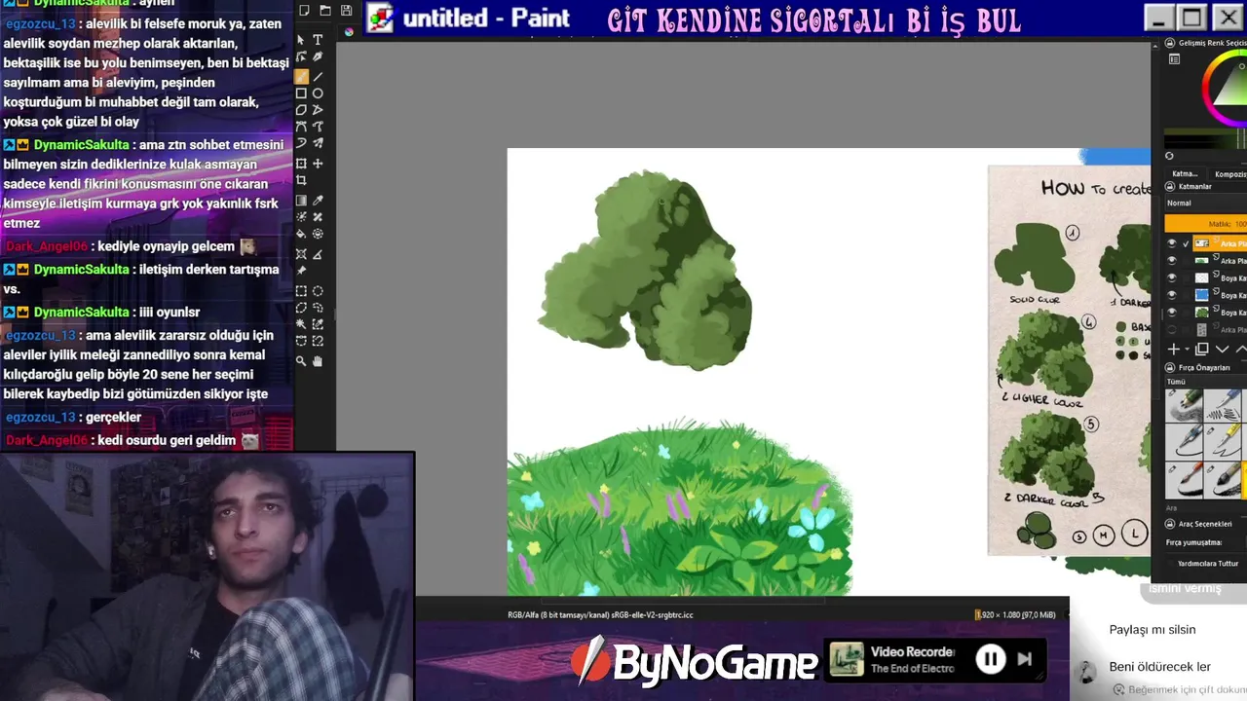Viewport: 1247px width, 701px height.
Task: Activate the highlighted Freehand Brush tool
Action: point(301,78)
